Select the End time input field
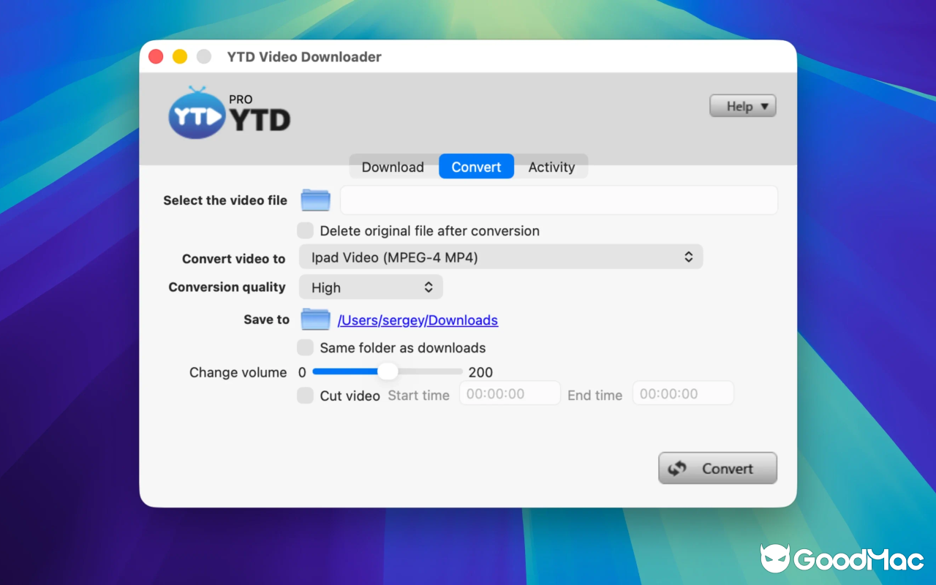Viewport: 936px width, 585px height. 683,393
